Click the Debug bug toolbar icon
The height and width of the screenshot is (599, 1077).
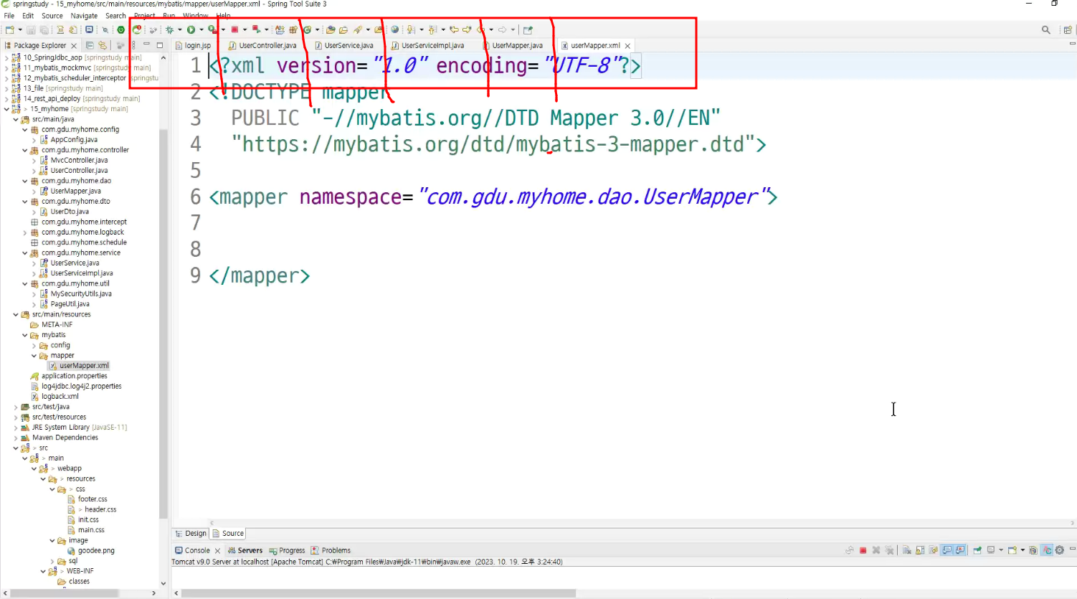170,30
